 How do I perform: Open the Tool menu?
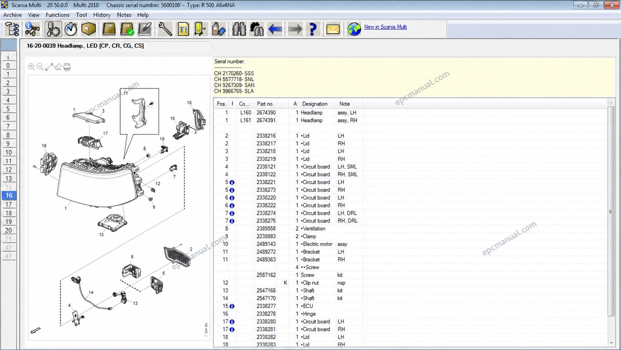[81, 15]
